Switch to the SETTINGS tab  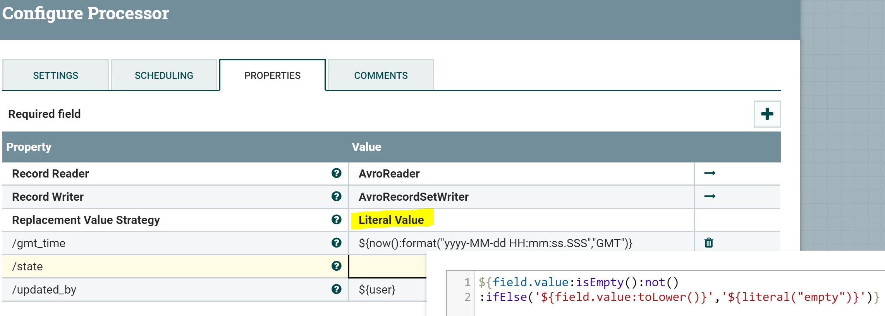pos(55,75)
